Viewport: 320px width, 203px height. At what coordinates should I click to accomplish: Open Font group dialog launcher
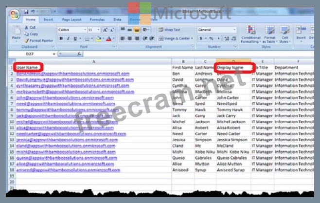click(114, 47)
